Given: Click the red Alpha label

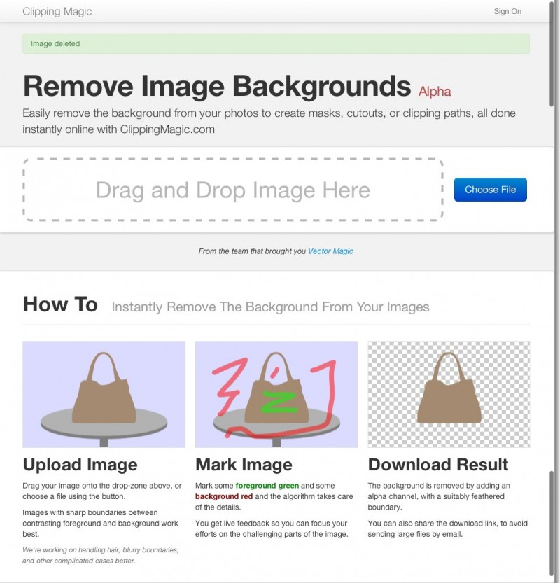Looking at the screenshot, I should pos(435,92).
